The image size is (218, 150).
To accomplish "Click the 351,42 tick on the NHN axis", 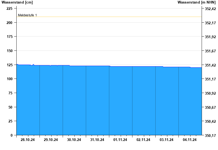I will click(x=210, y=65).
